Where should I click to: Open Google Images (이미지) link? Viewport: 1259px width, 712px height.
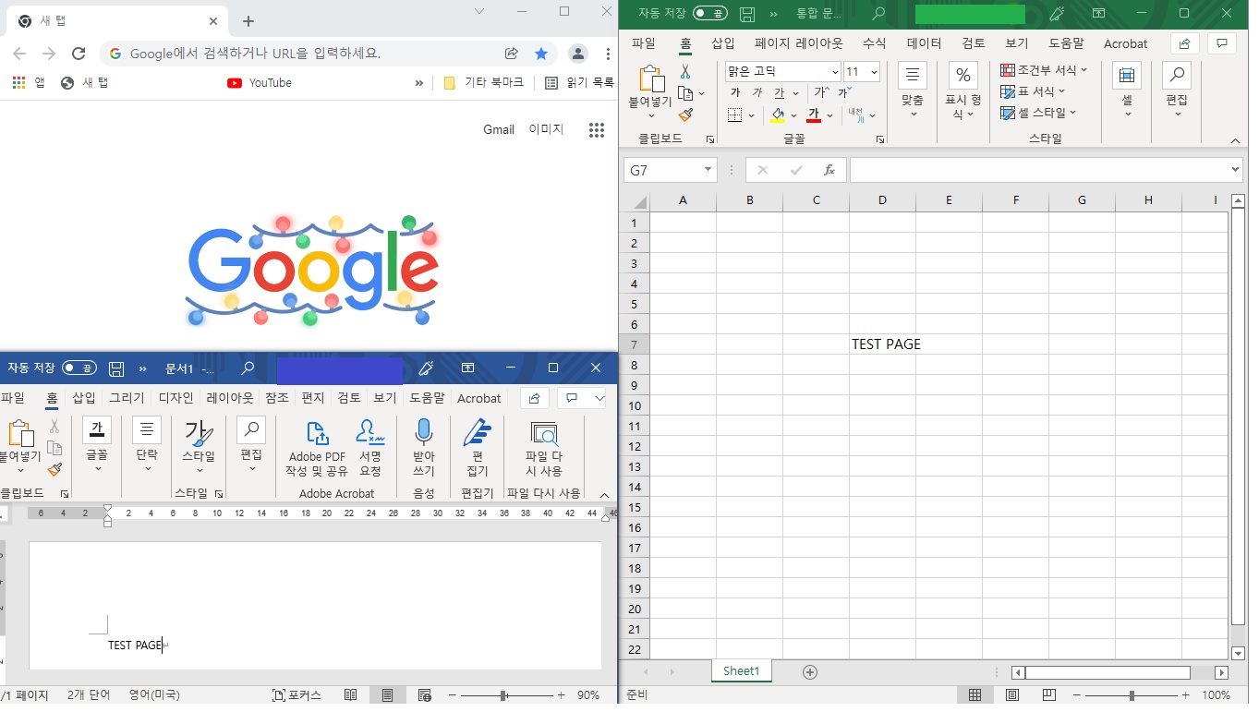point(546,129)
